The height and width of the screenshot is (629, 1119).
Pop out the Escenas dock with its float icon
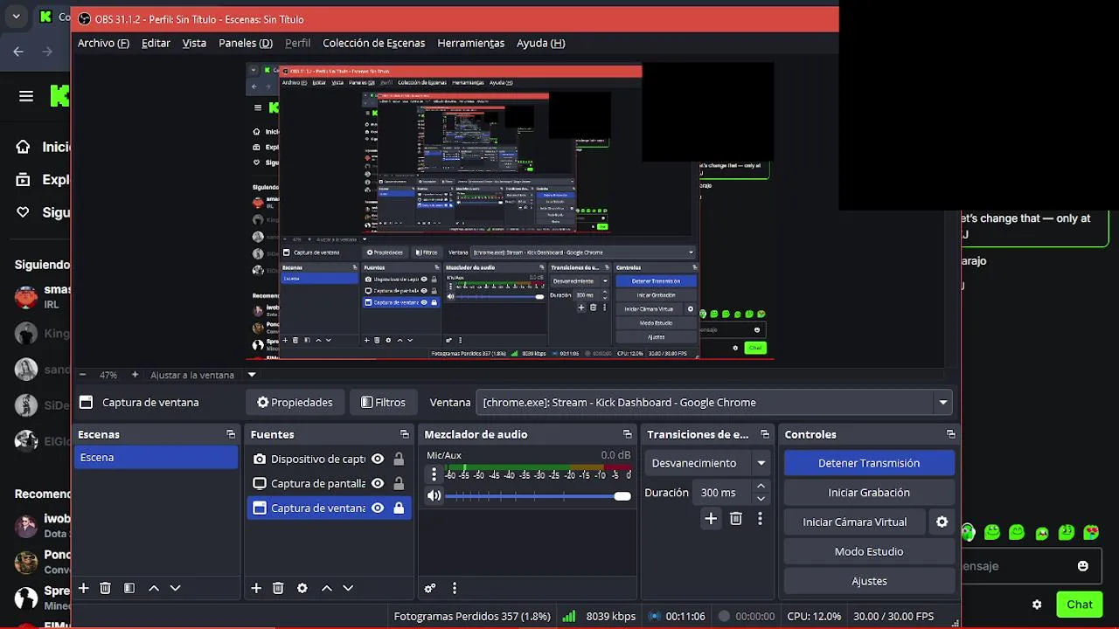pyautogui.click(x=231, y=434)
